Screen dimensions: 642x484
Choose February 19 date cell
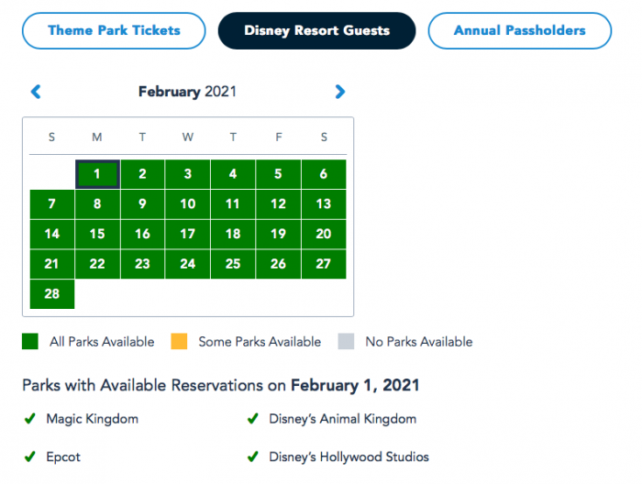pos(278,234)
